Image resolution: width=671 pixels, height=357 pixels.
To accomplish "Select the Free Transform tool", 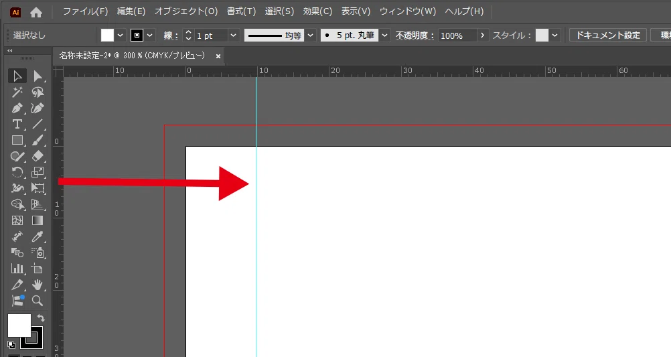I will (x=38, y=188).
